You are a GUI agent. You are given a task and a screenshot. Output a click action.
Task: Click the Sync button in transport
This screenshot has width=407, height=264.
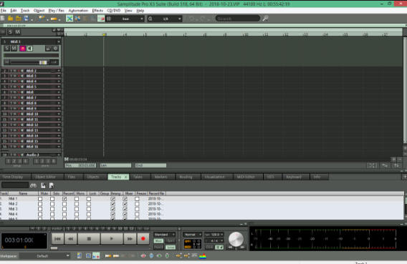click(171, 240)
